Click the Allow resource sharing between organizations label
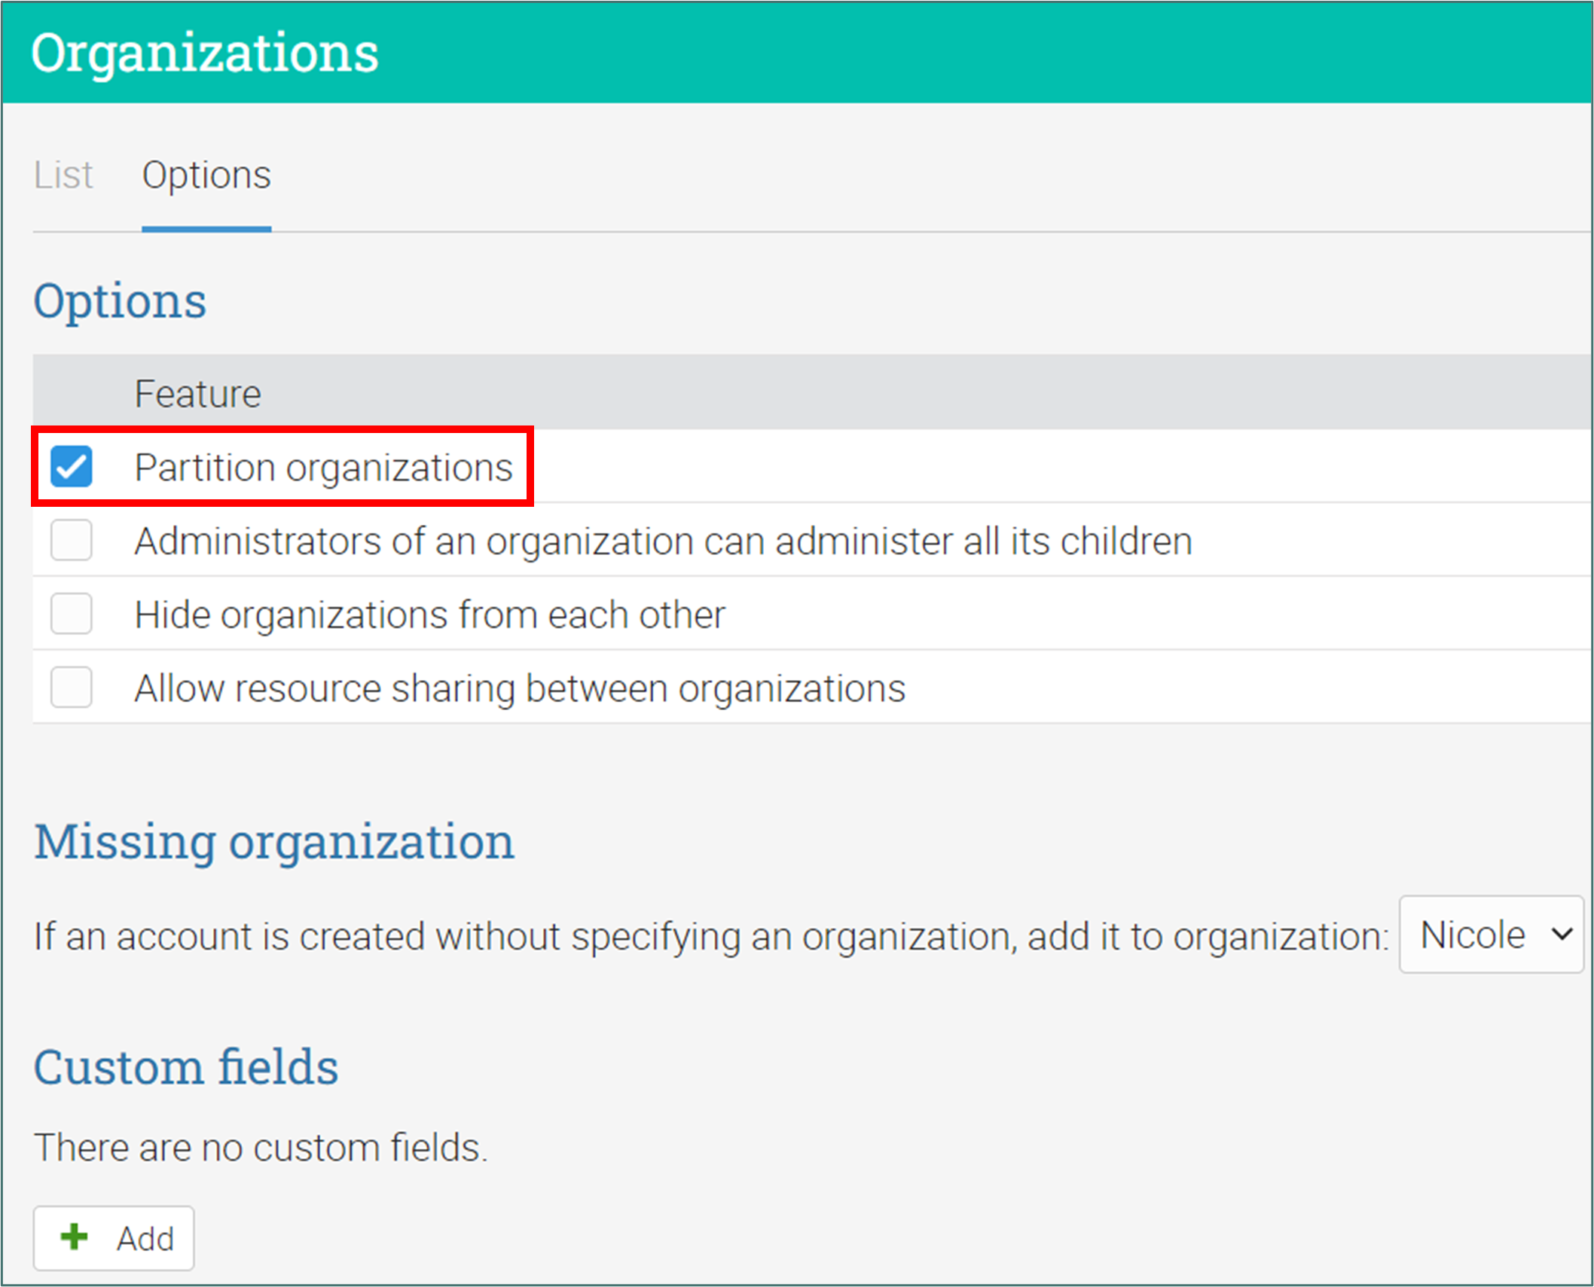 (520, 688)
